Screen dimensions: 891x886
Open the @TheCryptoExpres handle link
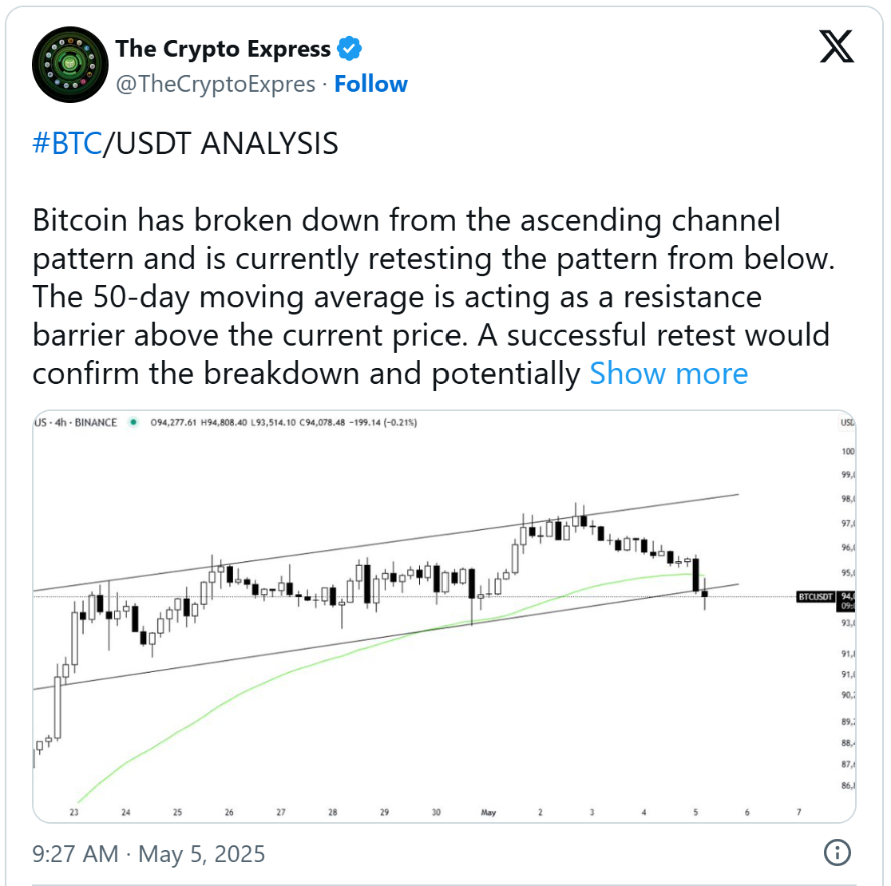(216, 84)
